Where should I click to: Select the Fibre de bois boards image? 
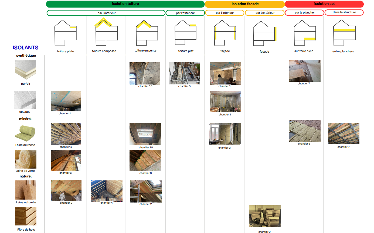coord(26,216)
